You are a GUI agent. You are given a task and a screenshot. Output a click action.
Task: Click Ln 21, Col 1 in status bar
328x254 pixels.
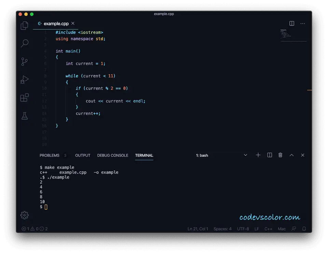(x=198, y=229)
